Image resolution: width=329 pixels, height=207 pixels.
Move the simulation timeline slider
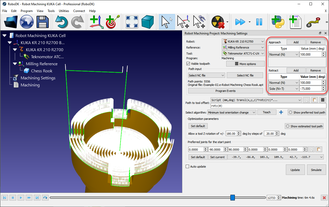(232, 198)
